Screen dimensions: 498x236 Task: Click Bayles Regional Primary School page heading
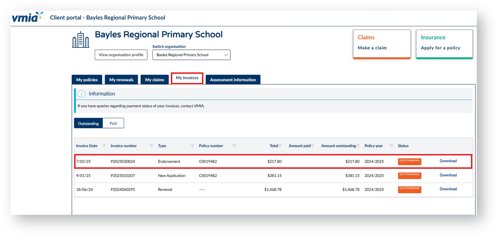tap(159, 34)
